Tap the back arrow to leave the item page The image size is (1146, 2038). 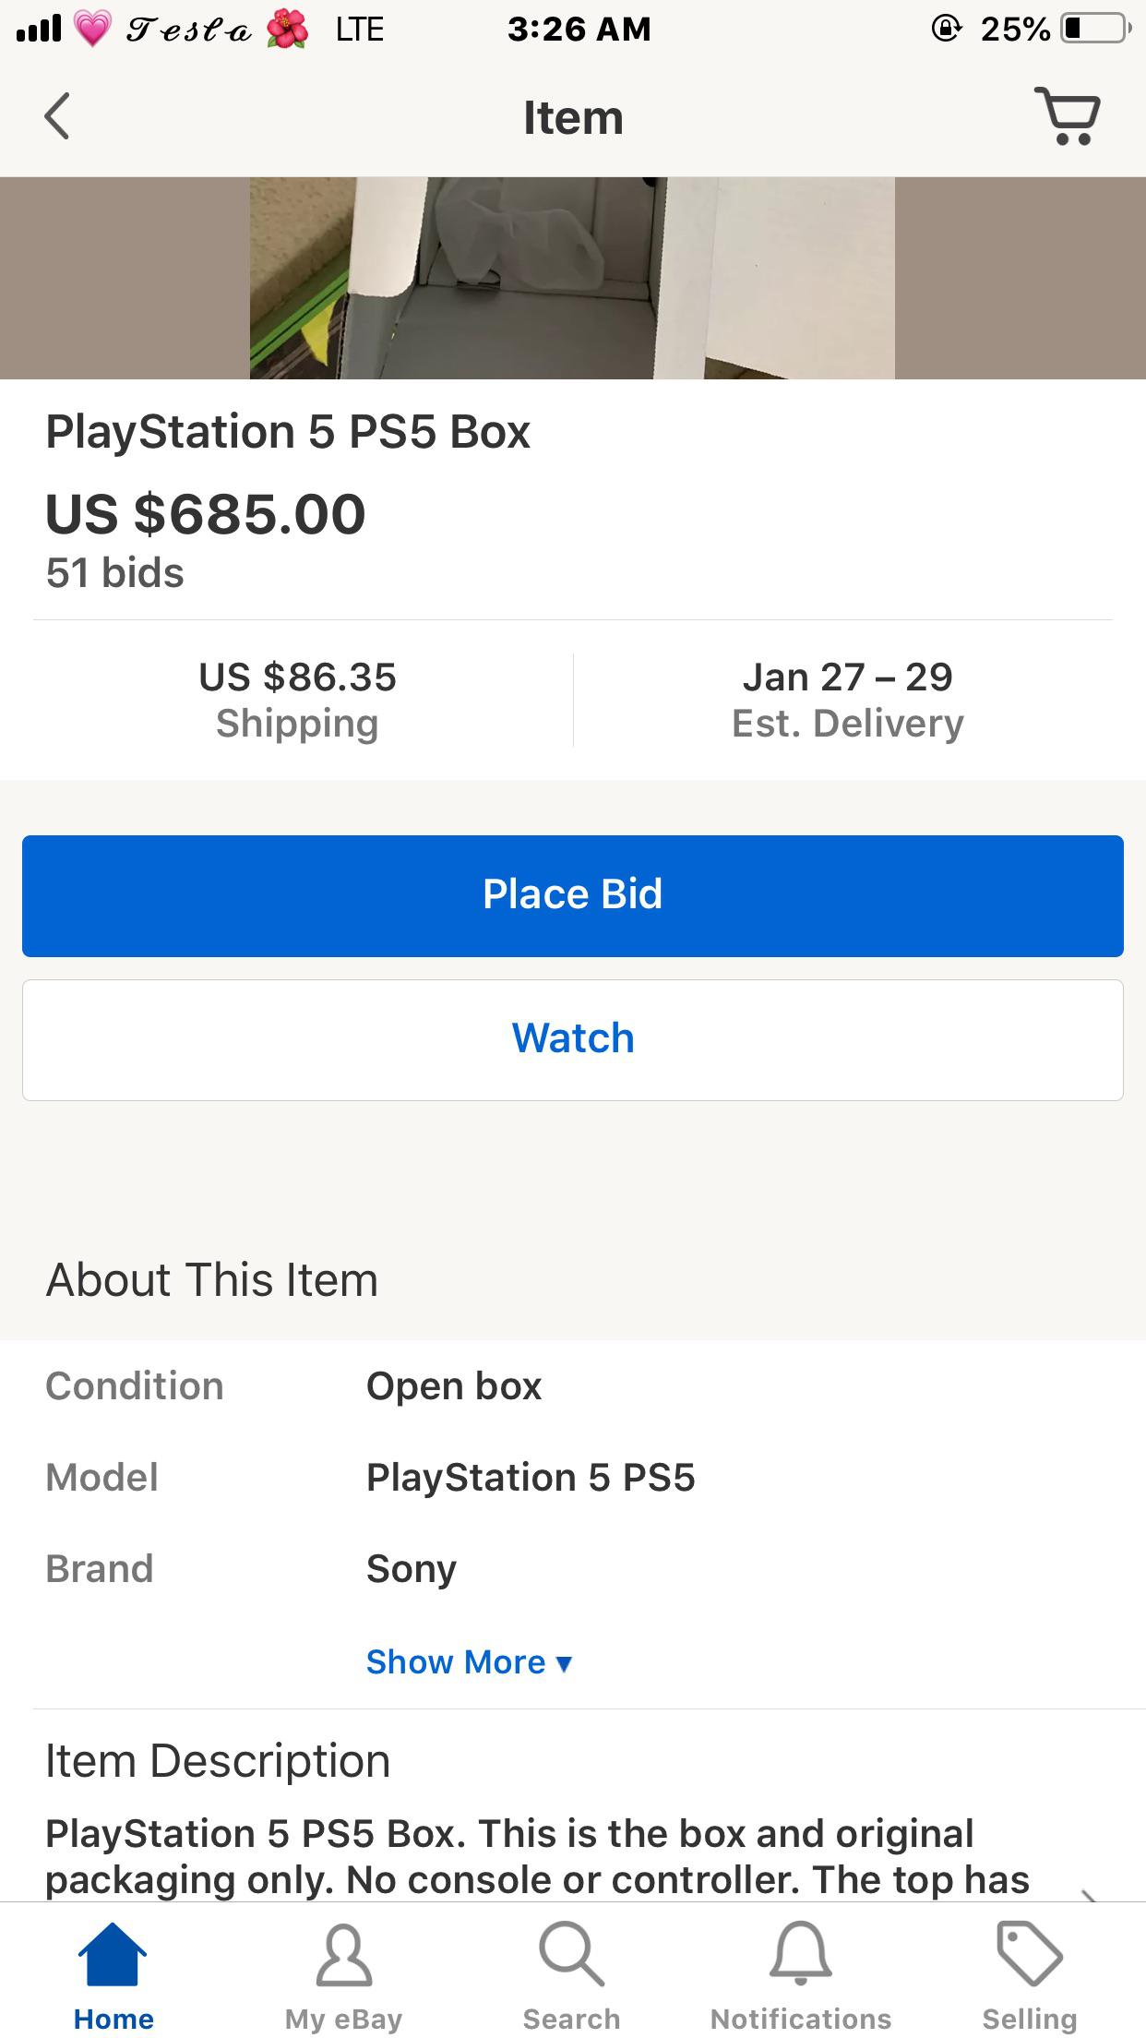coord(57,116)
